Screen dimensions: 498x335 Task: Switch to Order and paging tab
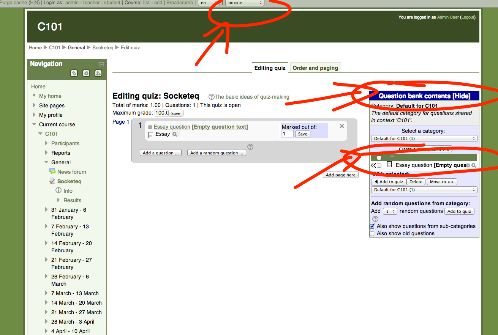coord(315,68)
